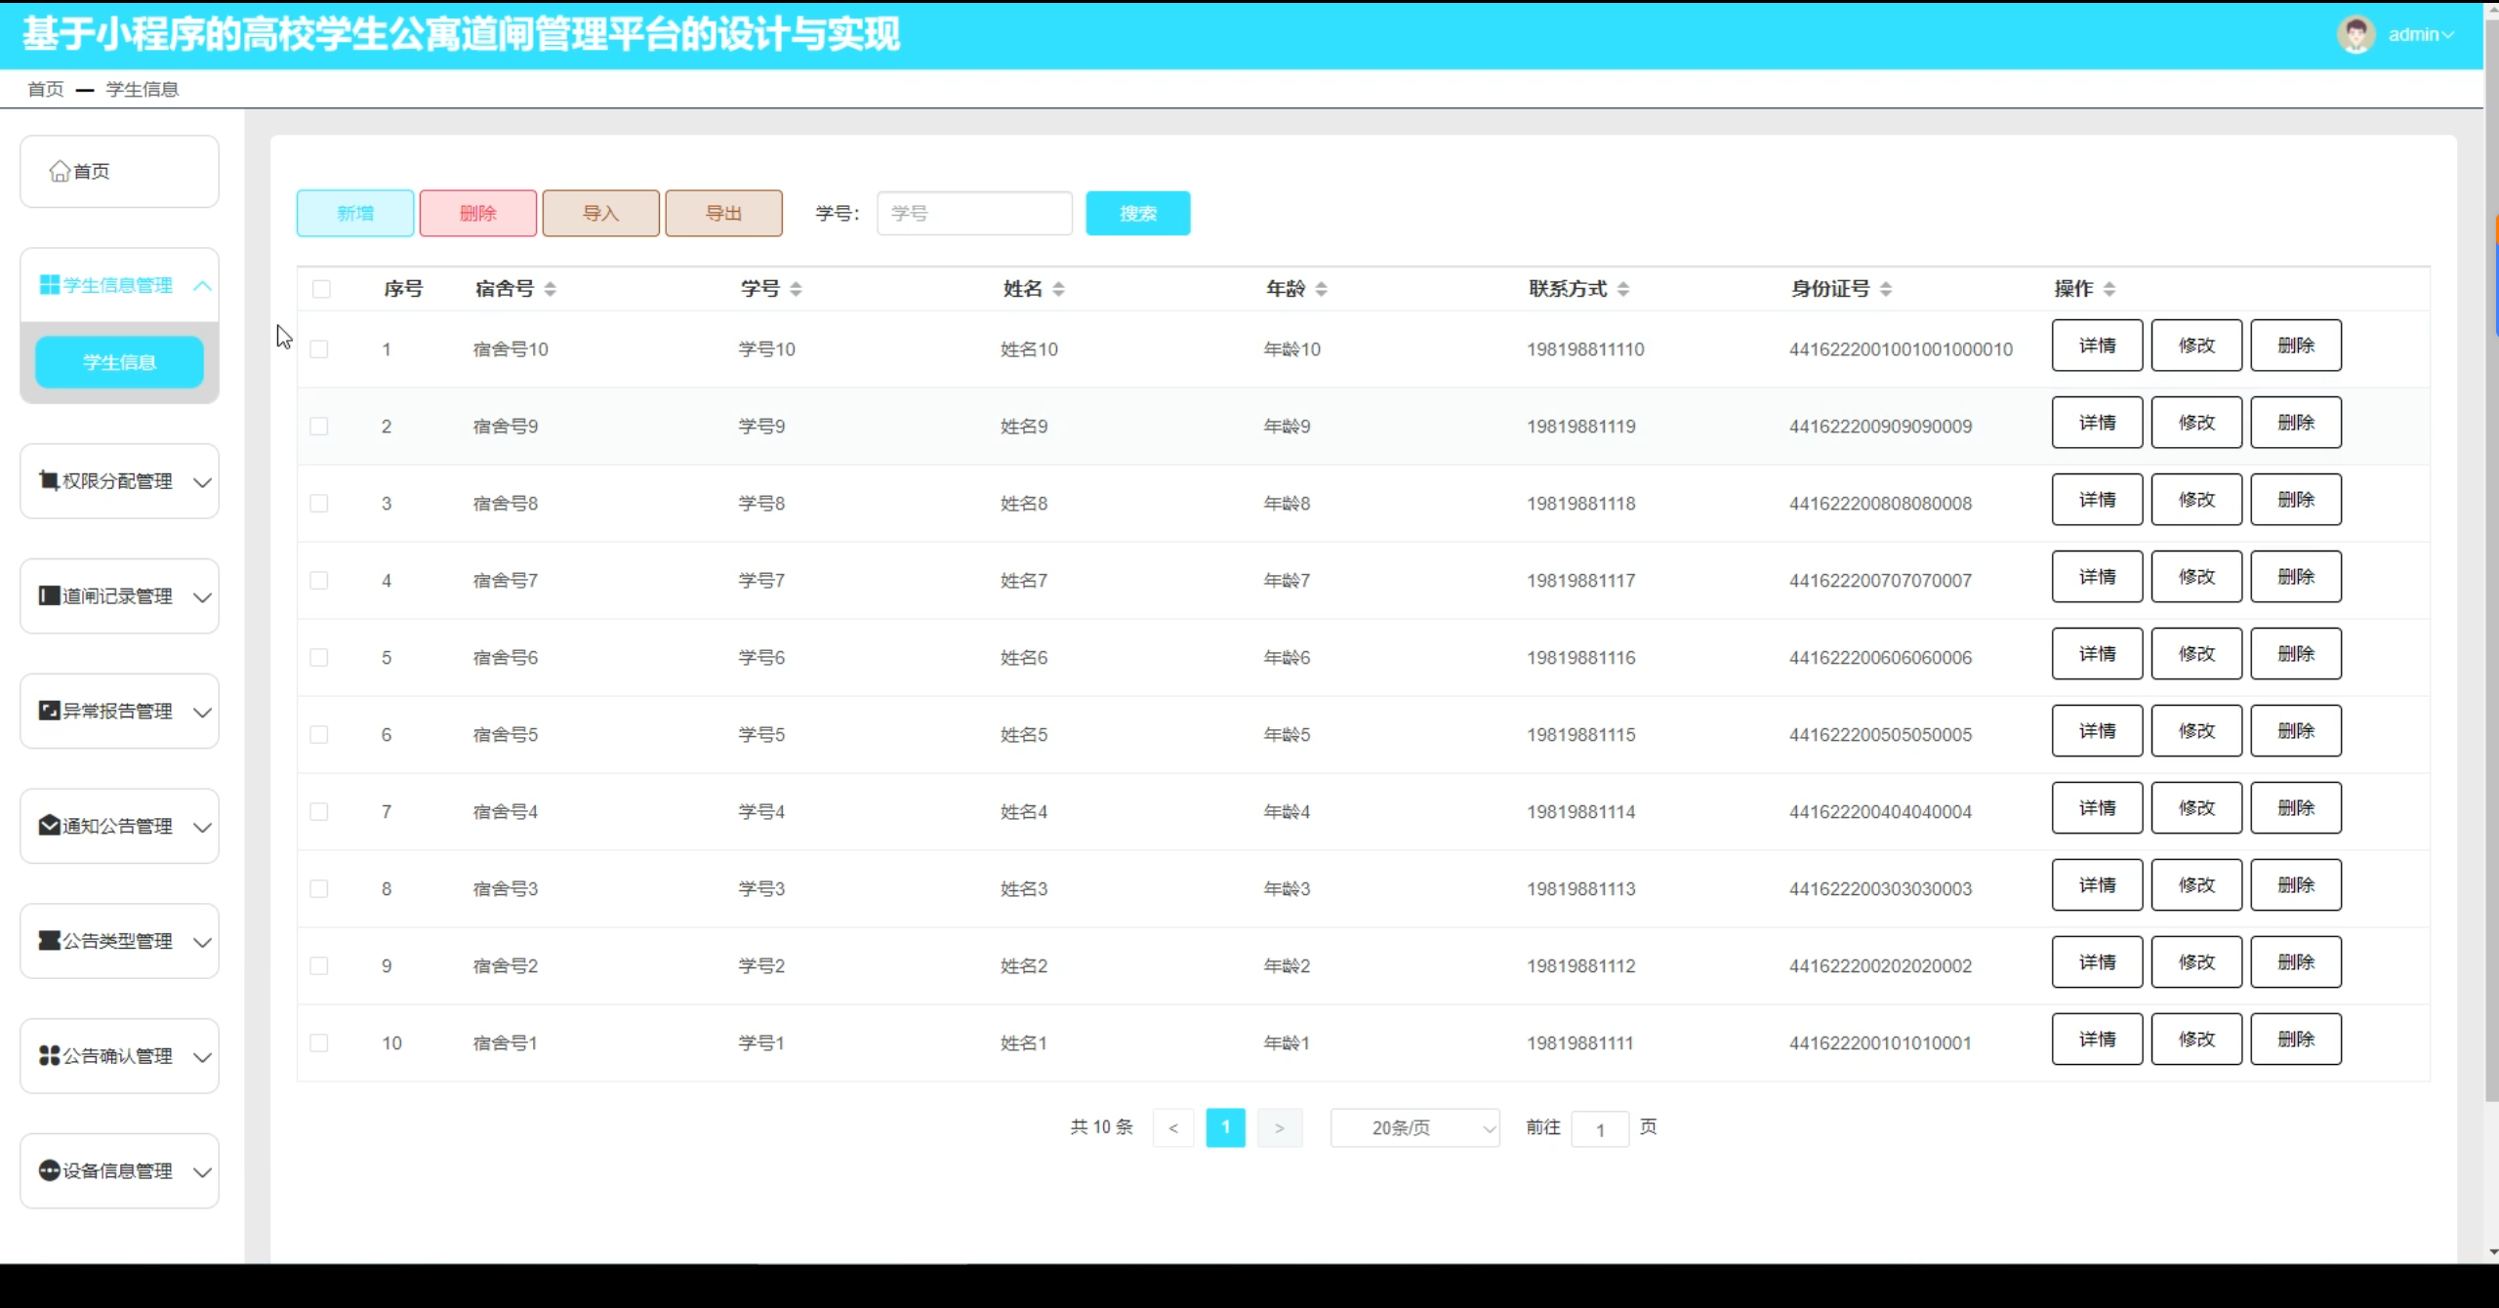Open the 20条/页 page size dropdown

click(1414, 1128)
